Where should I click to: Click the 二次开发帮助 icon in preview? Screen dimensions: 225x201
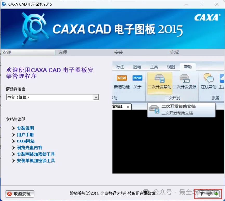[x=159, y=83]
